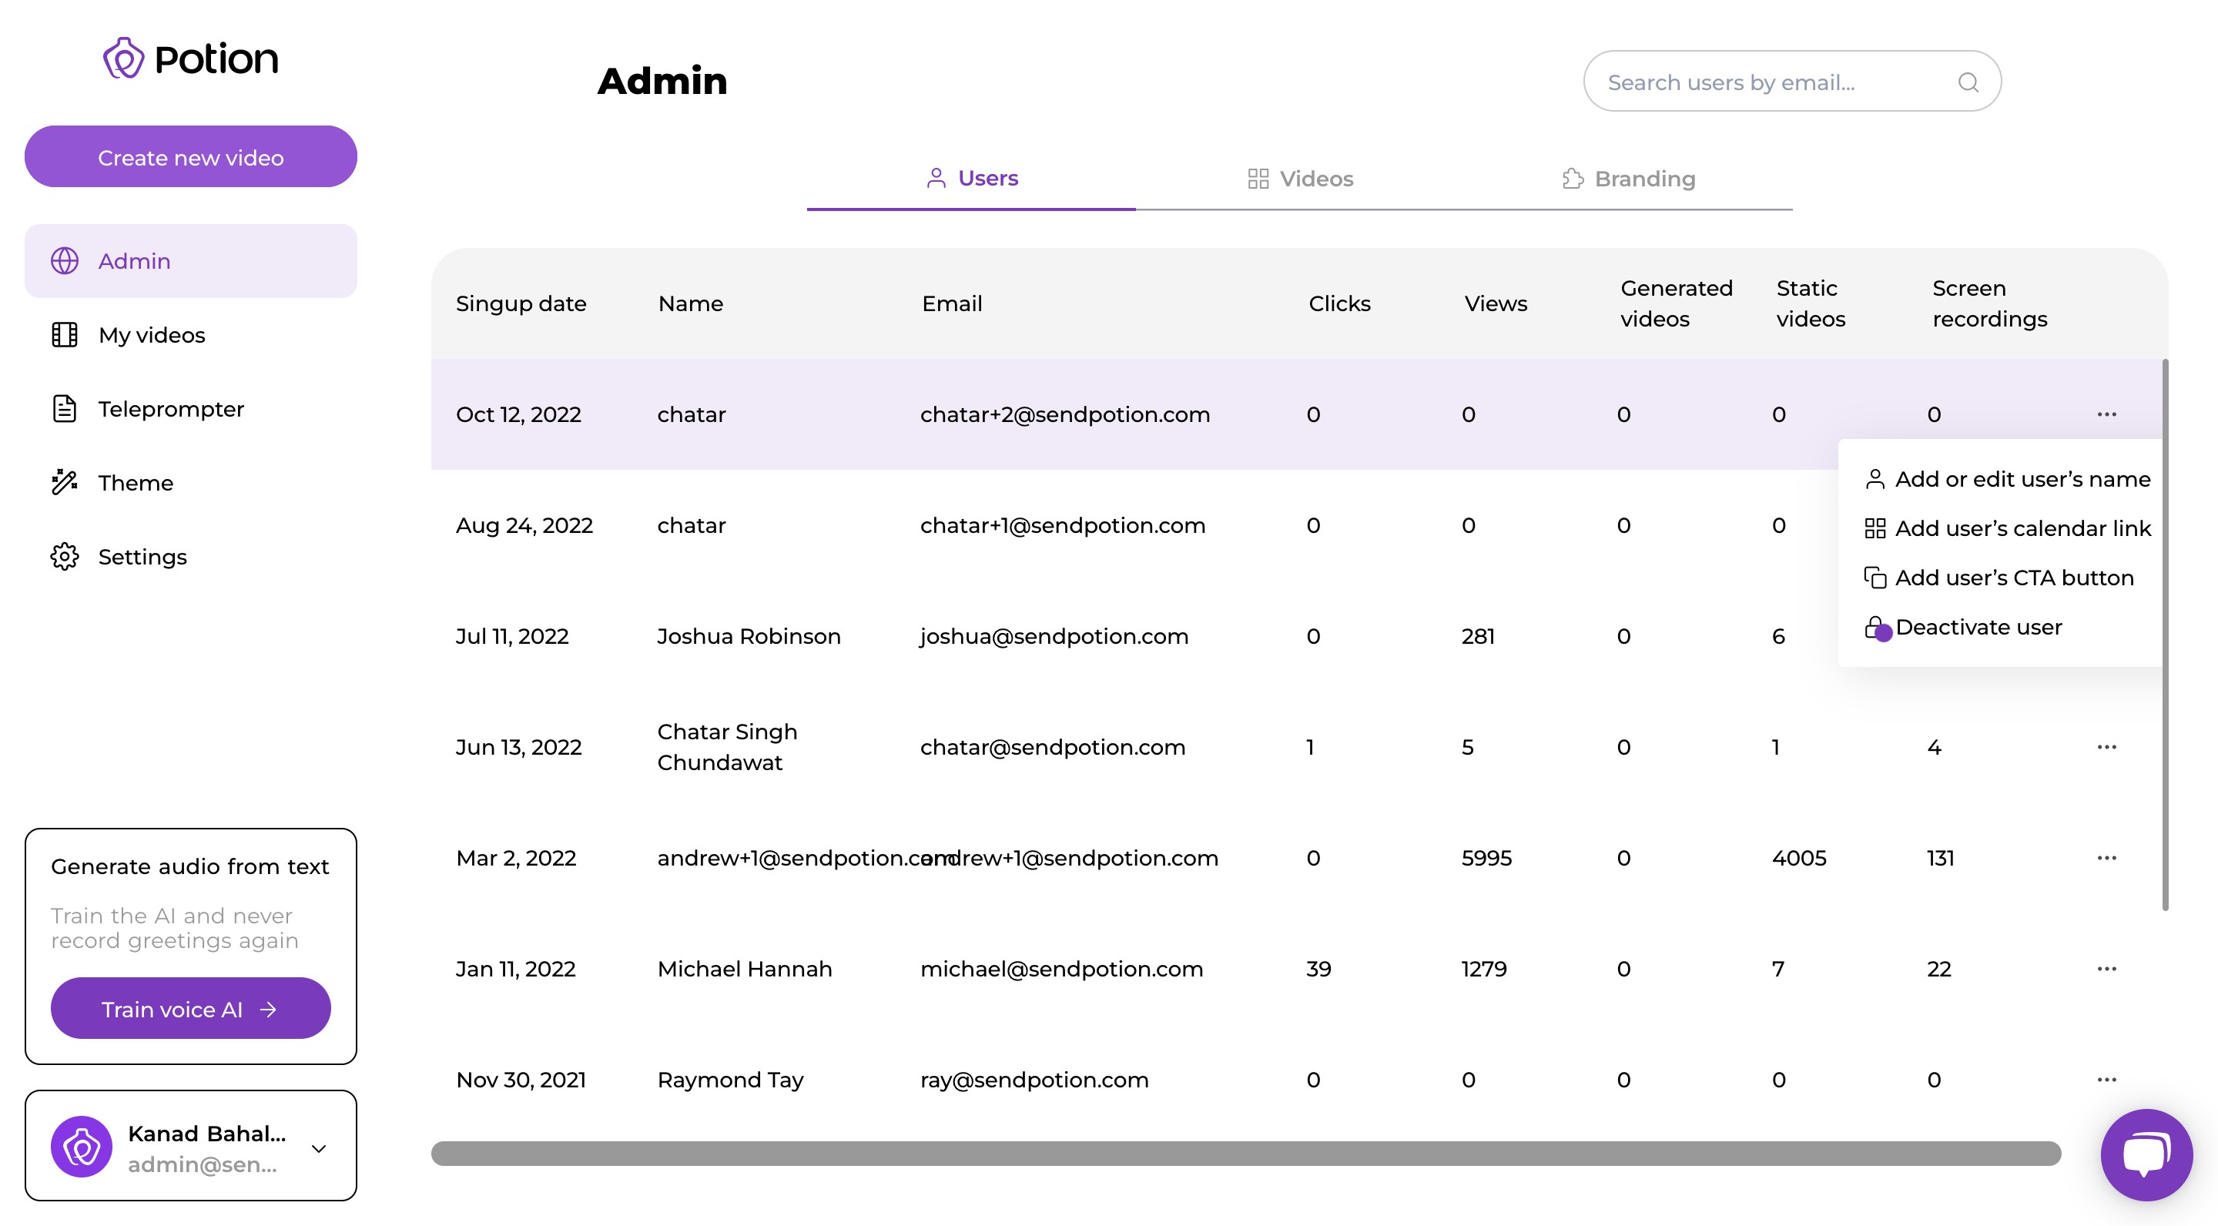Click the arrow icon on Train voice AI
Image resolution: width=2218 pixels, height=1226 pixels.
(269, 1009)
